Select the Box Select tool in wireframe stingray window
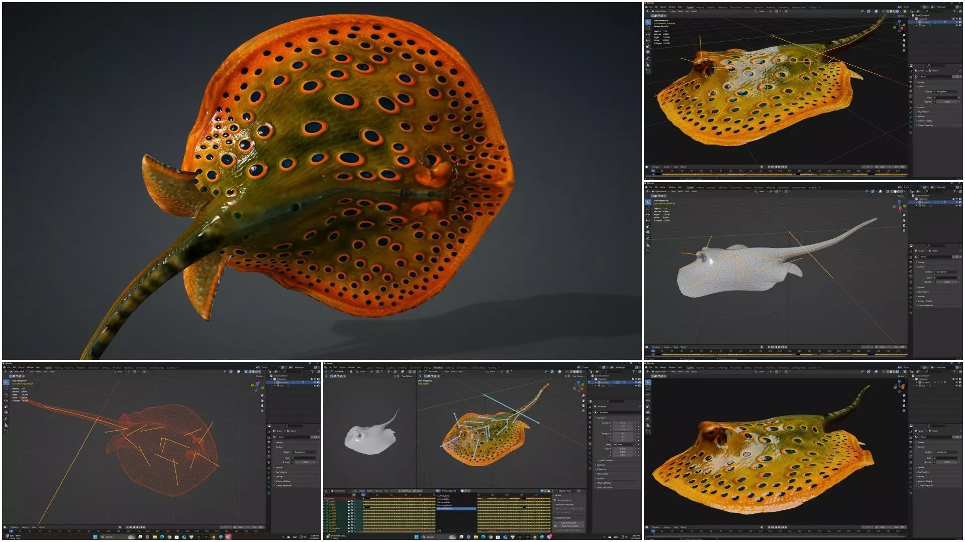965x542 pixels. pyautogui.click(x=6, y=382)
